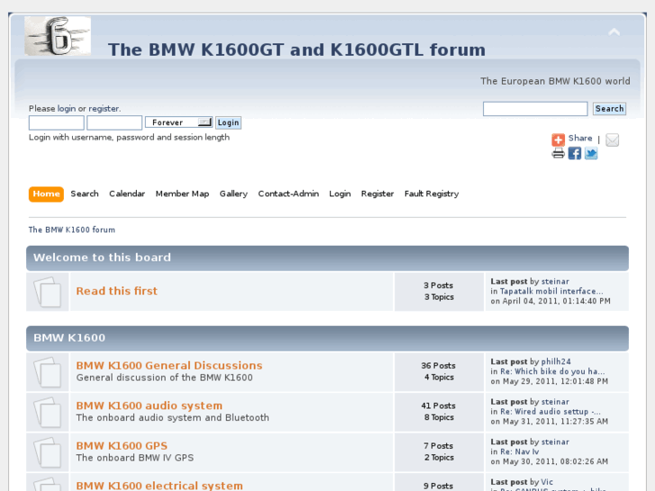Click the password input field
Viewport: 655px width, 491px height.
[114, 123]
